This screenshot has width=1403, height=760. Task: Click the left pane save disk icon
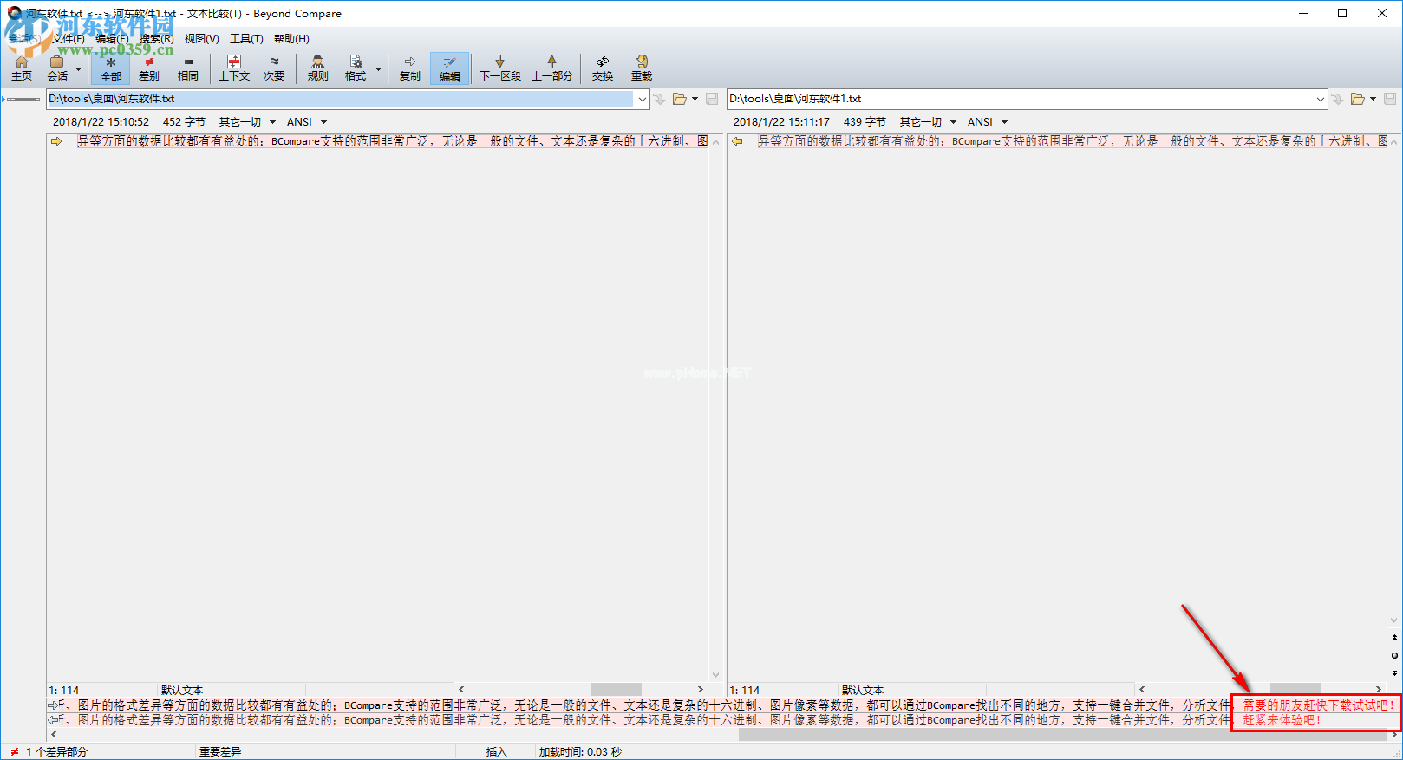point(712,99)
